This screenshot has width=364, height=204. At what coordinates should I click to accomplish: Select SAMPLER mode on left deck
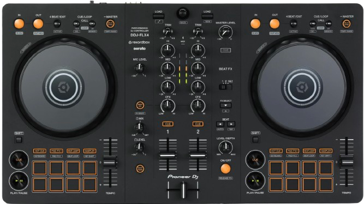pos(89,151)
